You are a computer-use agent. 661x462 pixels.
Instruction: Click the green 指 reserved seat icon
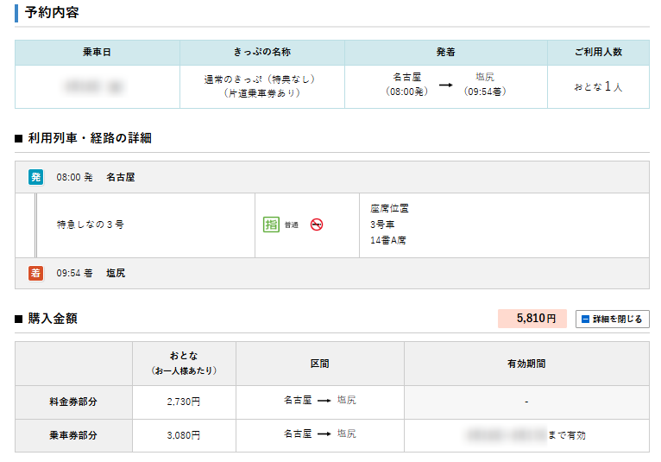pos(271,225)
